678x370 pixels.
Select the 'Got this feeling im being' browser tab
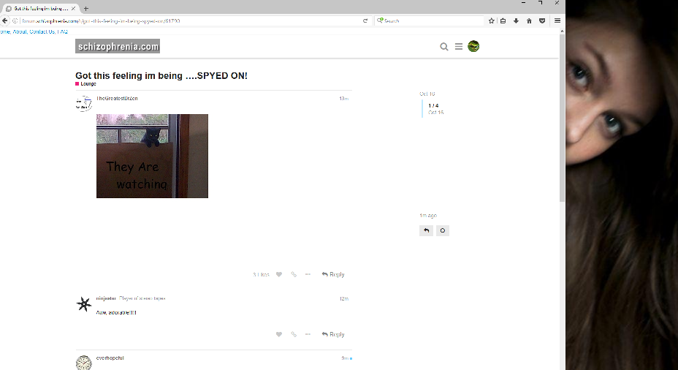(40, 8)
